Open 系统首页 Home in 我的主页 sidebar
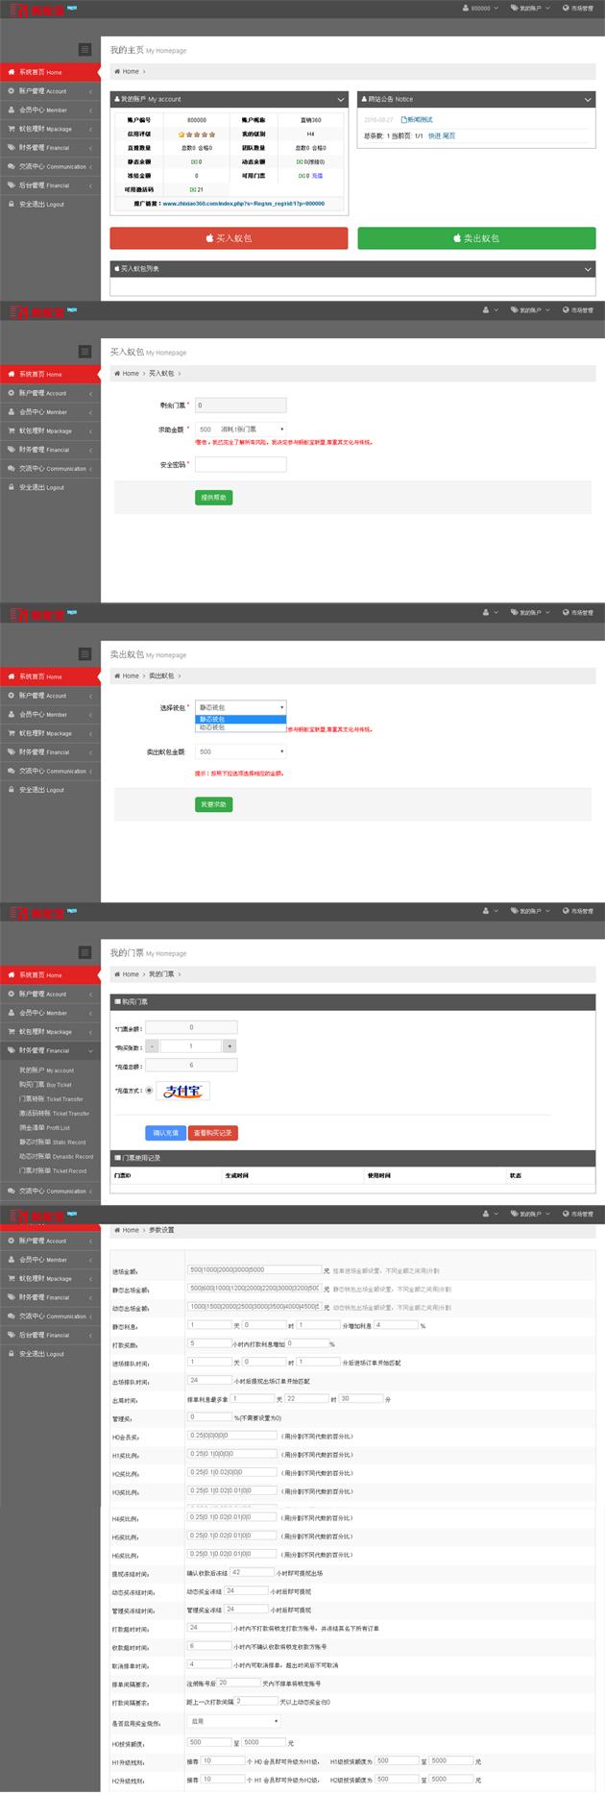 pyautogui.click(x=50, y=72)
